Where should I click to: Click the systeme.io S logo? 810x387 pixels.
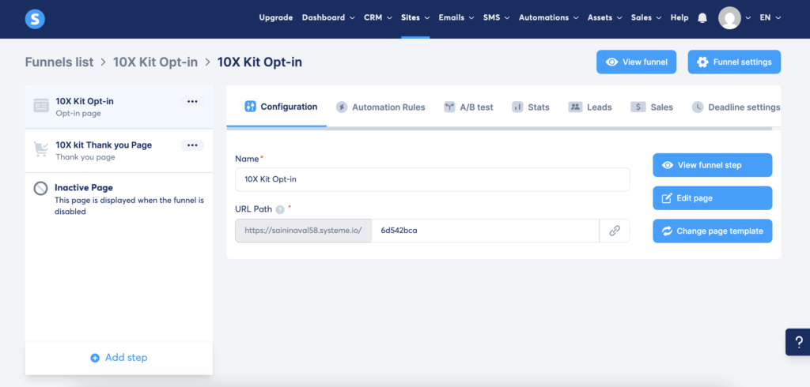35,18
